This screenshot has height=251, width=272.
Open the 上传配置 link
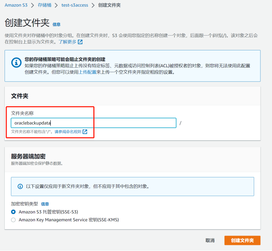click(87, 72)
